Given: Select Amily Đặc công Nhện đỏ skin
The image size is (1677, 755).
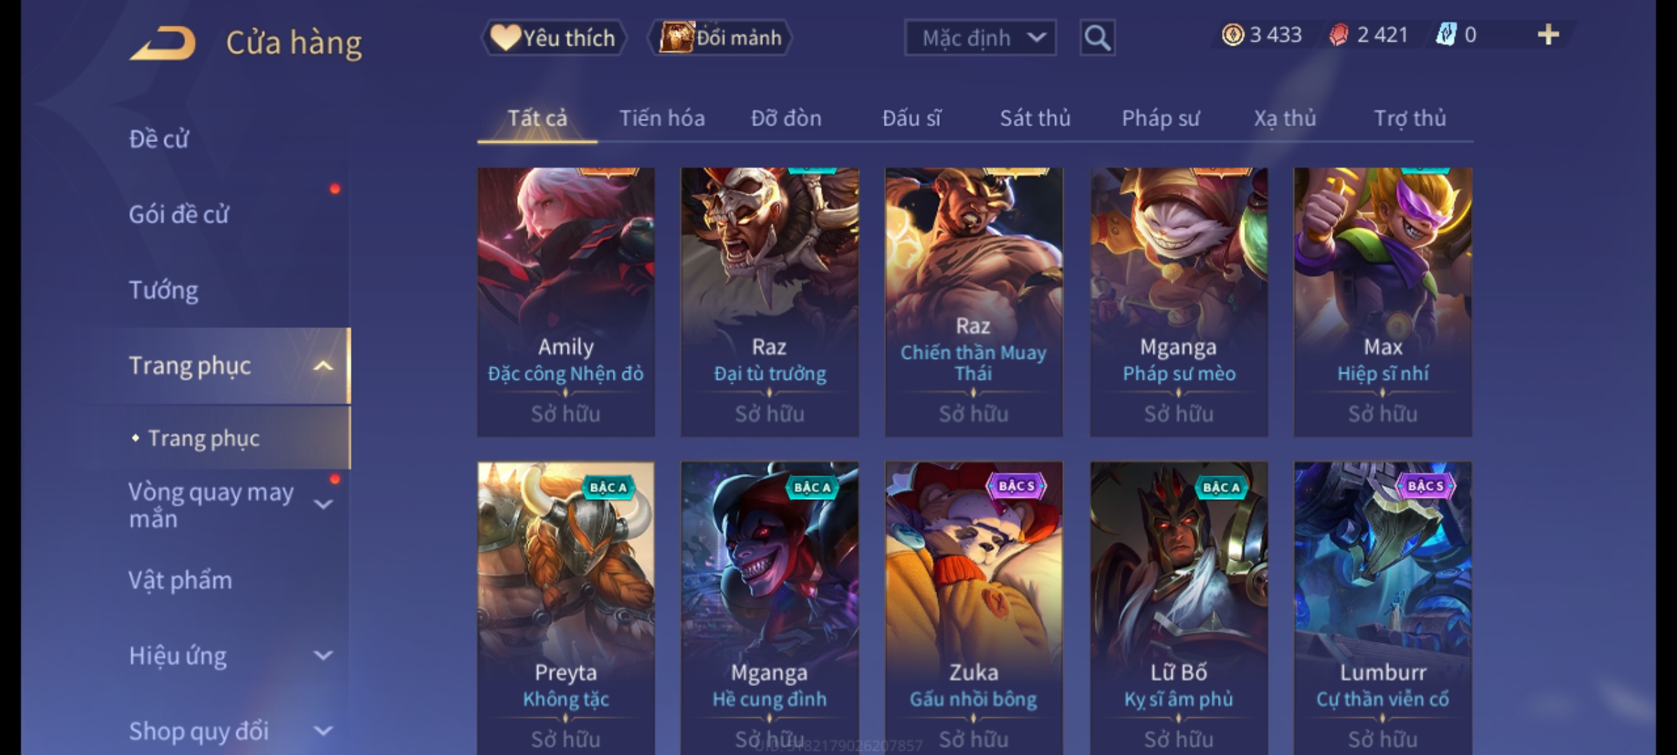Looking at the screenshot, I should [x=566, y=302].
